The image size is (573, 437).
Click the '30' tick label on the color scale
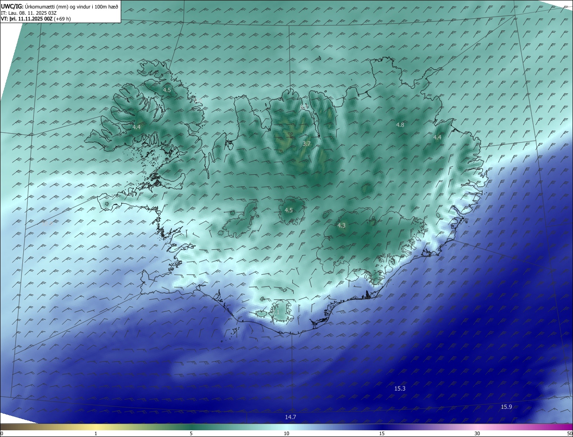(x=477, y=433)
